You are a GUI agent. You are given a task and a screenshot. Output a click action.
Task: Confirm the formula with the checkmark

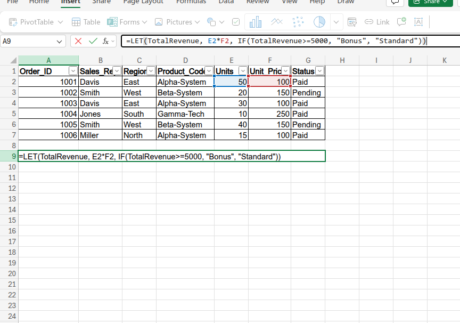coord(93,41)
